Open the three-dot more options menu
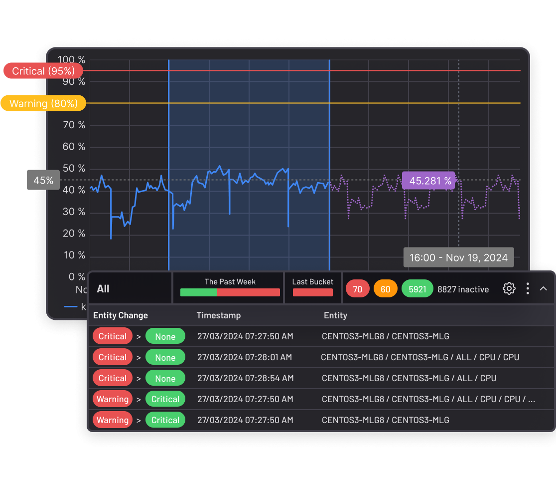The image size is (556, 479). (528, 288)
